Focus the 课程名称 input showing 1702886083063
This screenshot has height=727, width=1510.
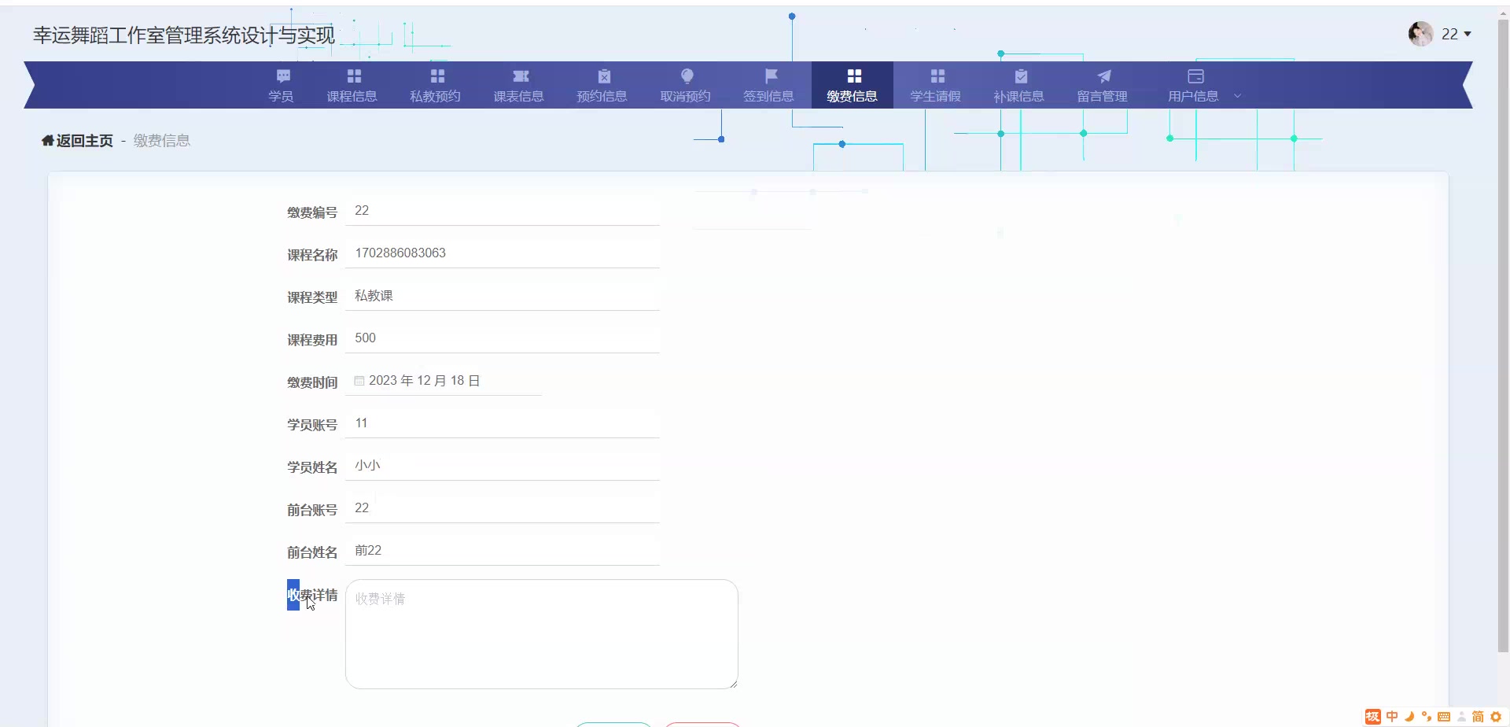coord(503,253)
